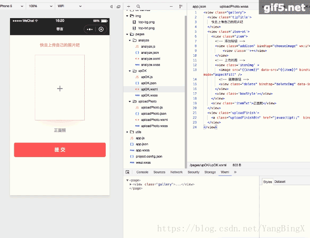310x238 pixels.
Task: Open upOK.wxss file
Action: coord(149,95)
